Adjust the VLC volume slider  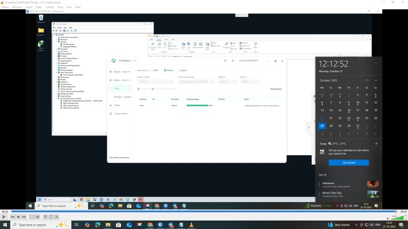click(399, 218)
